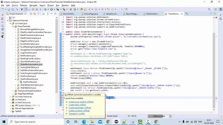Open the Windows Start menu
This screenshot has width=223, height=125.
tap(4, 122)
